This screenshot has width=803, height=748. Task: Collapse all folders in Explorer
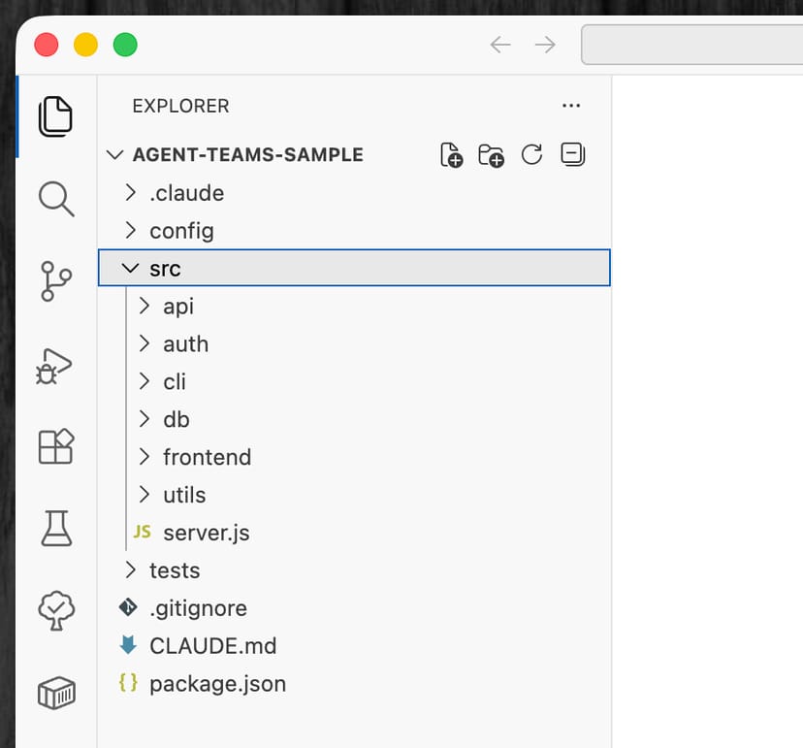tap(572, 154)
